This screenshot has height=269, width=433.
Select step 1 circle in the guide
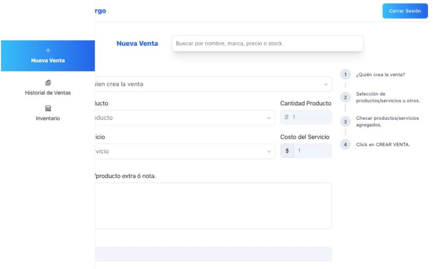click(x=345, y=75)
